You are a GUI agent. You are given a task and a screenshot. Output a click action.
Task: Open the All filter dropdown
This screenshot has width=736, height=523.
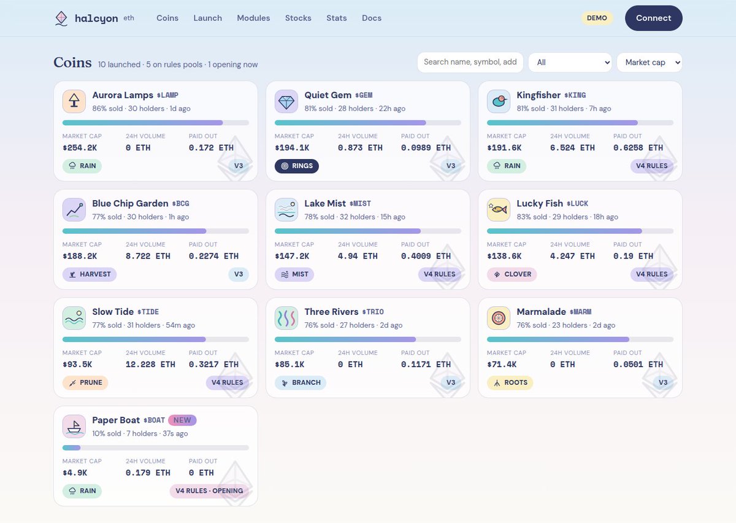point(570,62)
